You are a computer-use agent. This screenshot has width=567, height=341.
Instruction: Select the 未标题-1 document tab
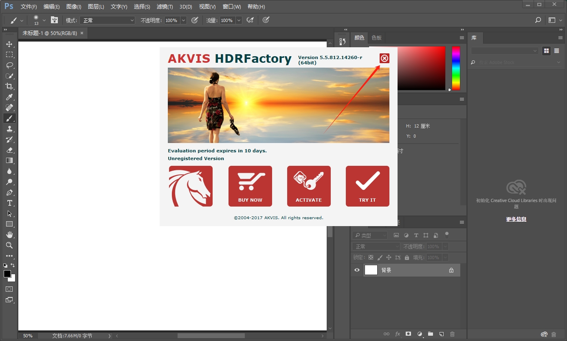tap(50, 33)
